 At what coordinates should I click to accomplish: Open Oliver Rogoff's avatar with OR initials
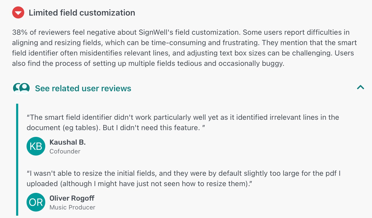(36, 202)
